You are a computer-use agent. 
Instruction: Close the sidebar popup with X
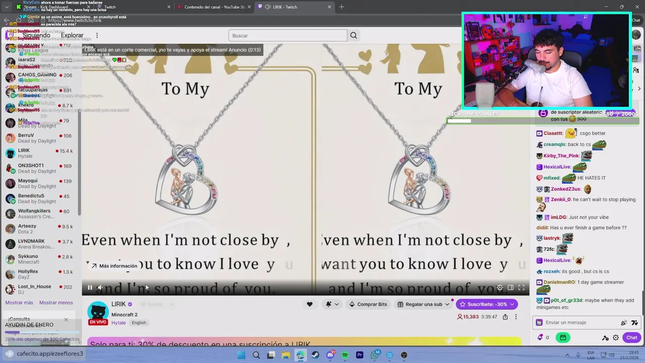tap(66, 320)
